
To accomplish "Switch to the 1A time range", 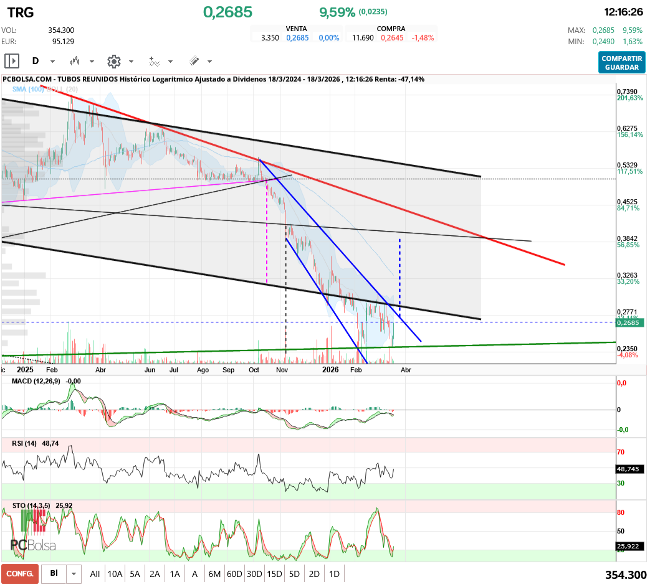I will click(175, 573).
